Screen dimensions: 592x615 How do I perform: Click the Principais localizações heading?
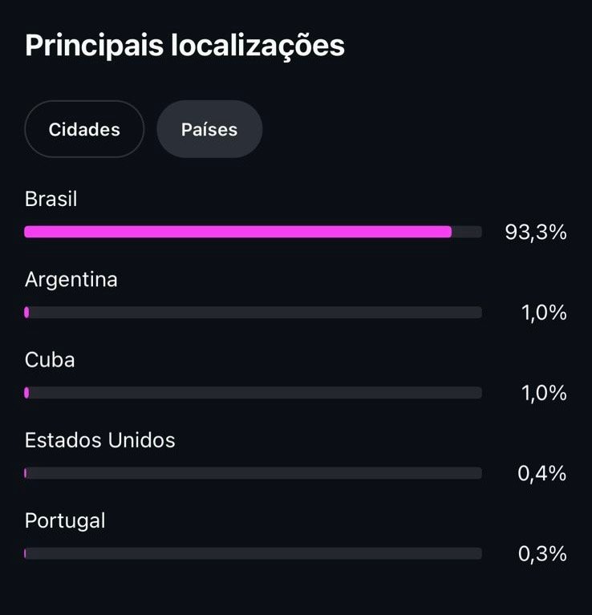[184, 46]
